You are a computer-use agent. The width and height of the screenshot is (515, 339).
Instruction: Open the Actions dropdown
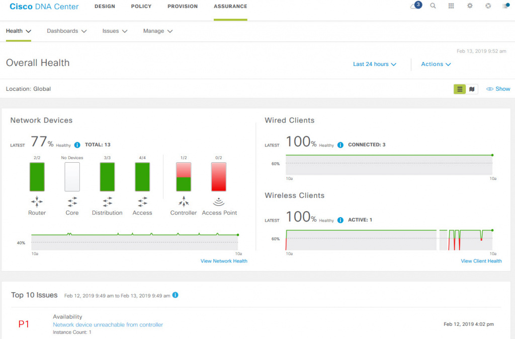click(x=436, y=64)
